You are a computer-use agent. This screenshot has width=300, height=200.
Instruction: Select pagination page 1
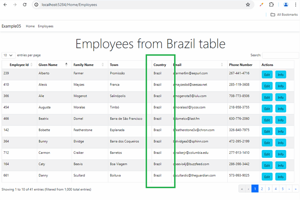(x=255, y=189)
